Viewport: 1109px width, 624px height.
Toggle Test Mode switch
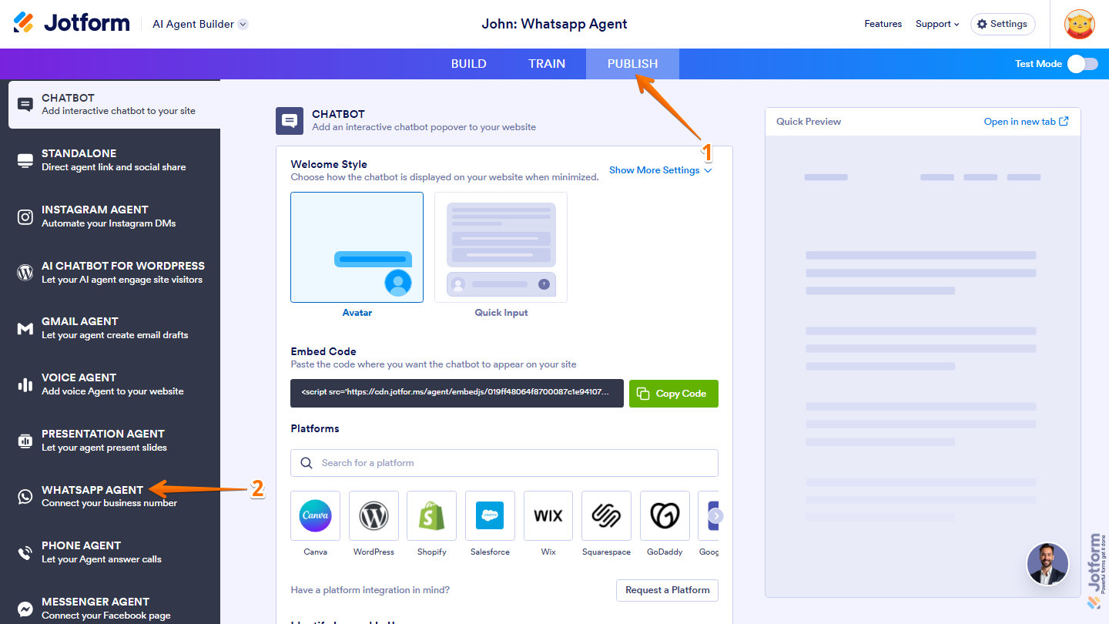pos(1082,64)
